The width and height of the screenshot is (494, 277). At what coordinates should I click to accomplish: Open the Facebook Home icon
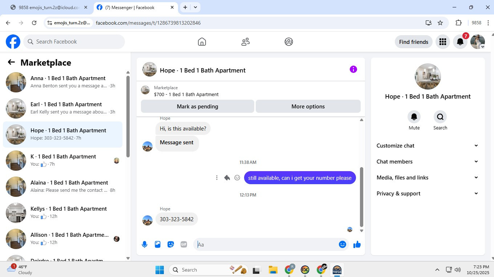(x=202, y=42)
